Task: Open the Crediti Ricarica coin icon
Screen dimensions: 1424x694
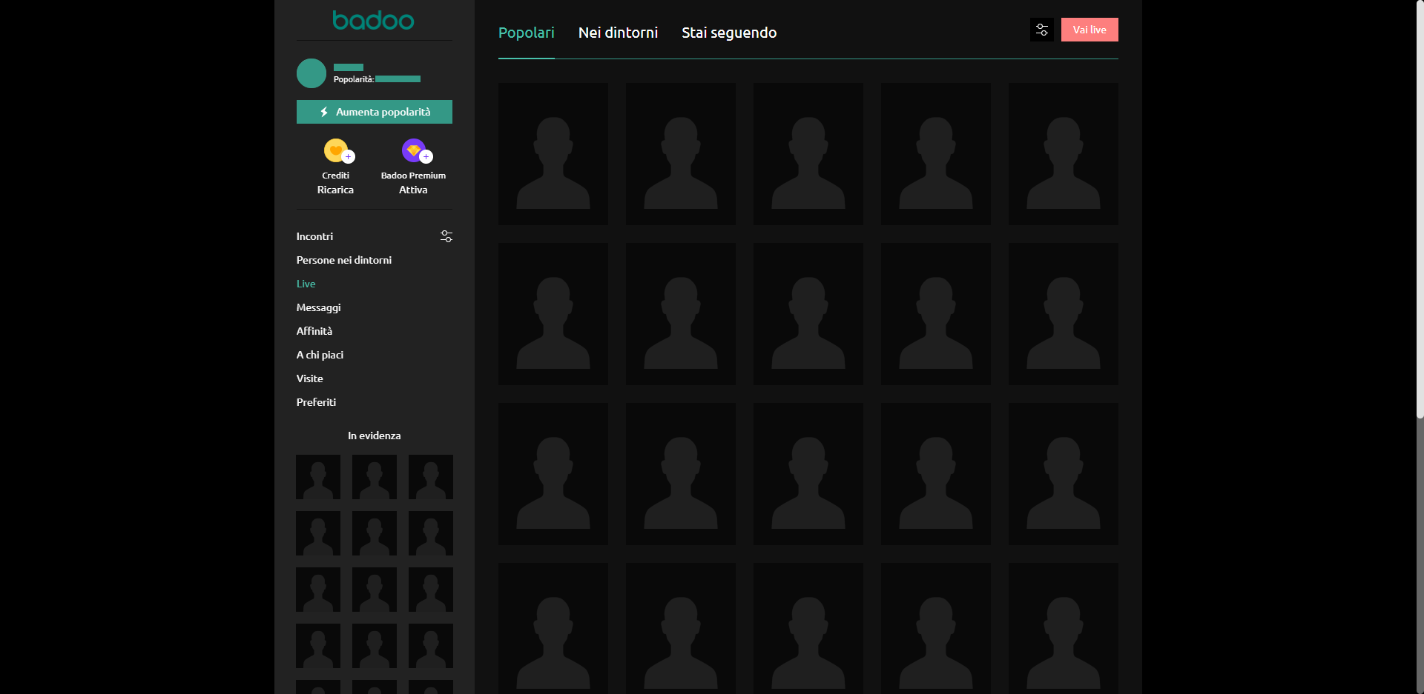Action: click(335, 150)
